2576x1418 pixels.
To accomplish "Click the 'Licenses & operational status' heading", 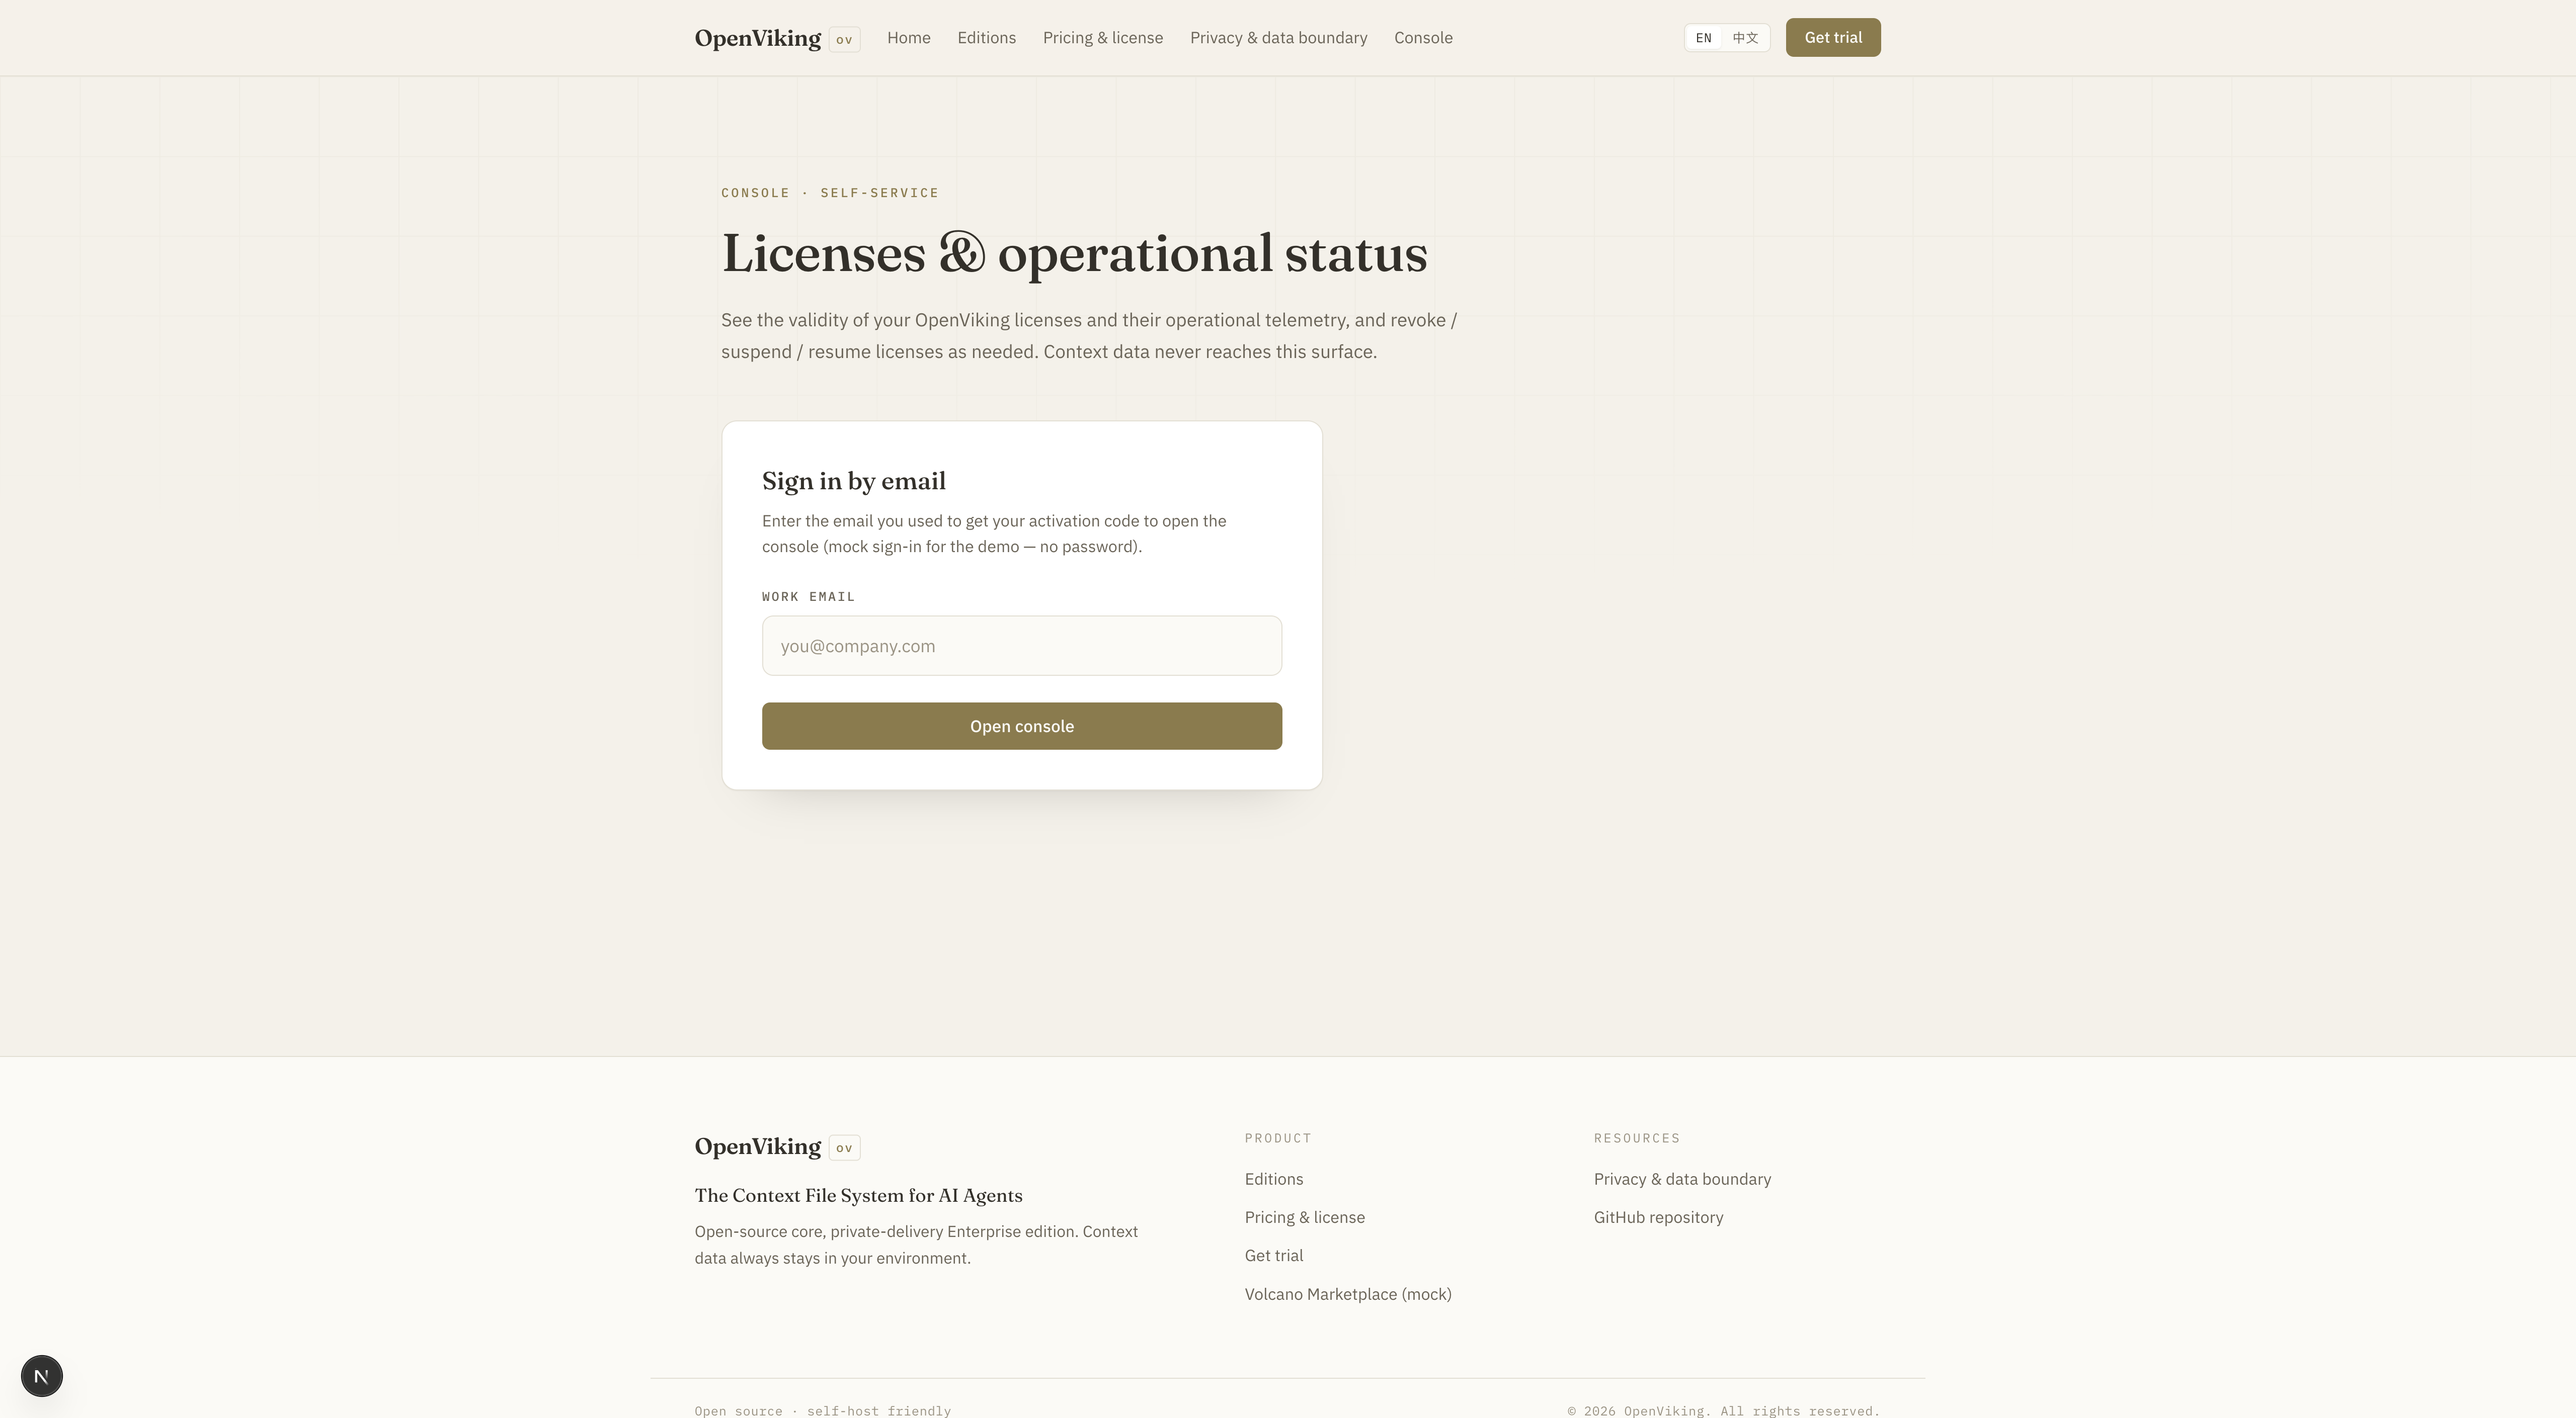I will pos(1074,254).
